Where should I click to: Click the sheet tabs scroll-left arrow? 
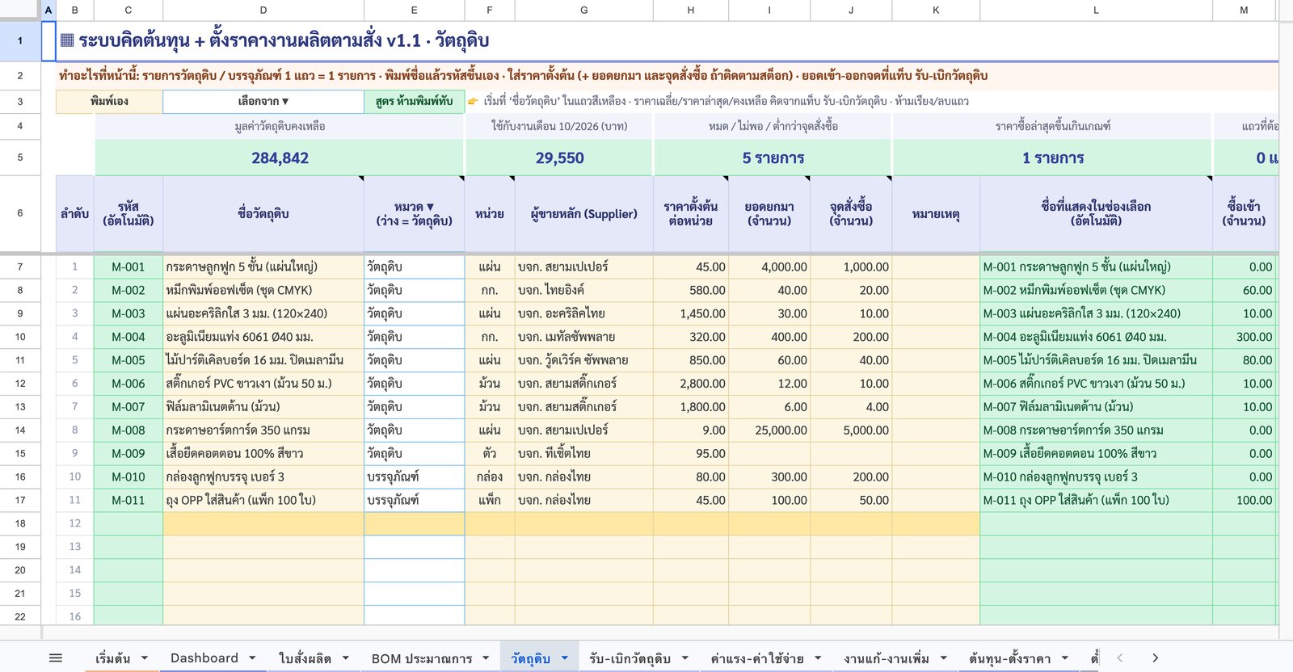[1119, 658]
